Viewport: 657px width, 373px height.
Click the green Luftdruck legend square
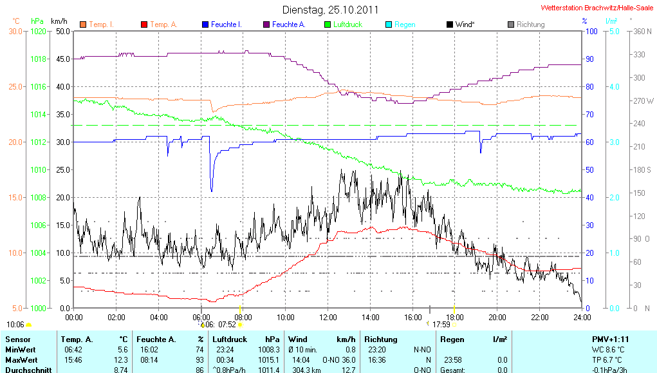click(x=328, y=24)
